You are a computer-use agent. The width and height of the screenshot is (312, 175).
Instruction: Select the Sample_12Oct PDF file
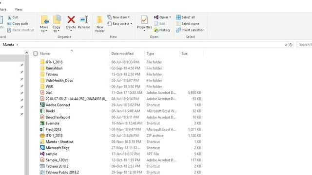pos(57,160)
